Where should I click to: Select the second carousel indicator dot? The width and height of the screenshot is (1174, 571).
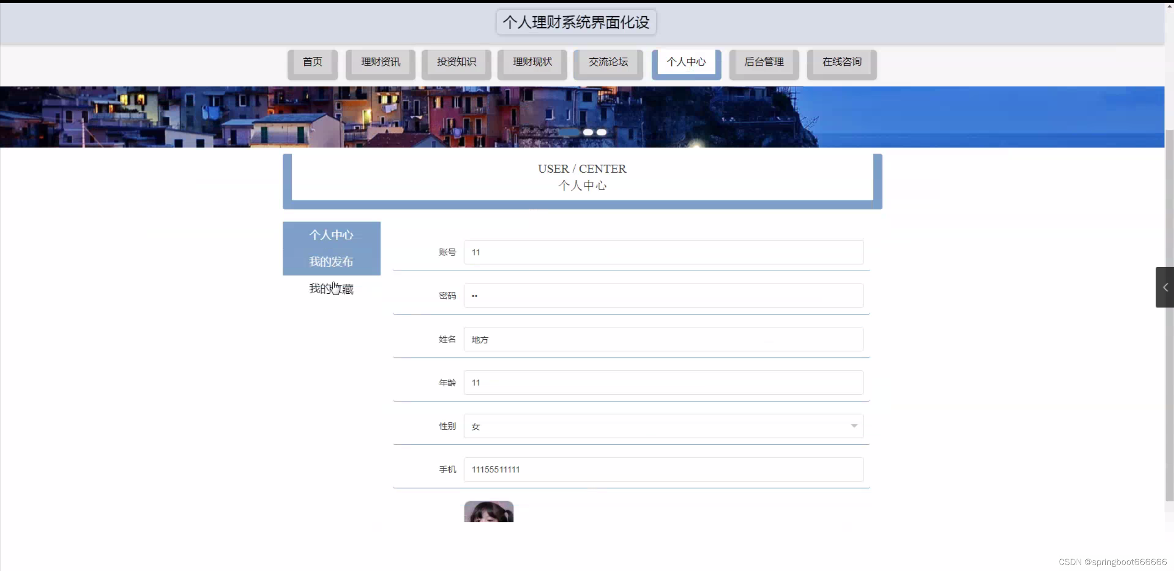click(x=587, y=132)
